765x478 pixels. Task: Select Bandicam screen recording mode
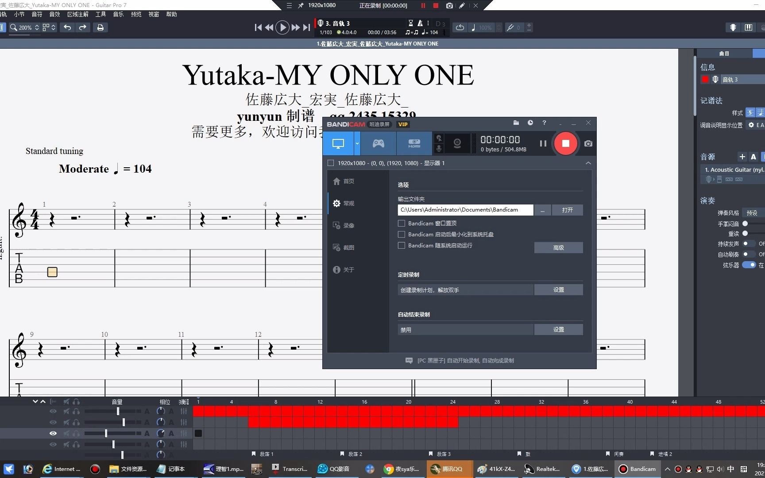pyautogui.click(x=338, y=143)
